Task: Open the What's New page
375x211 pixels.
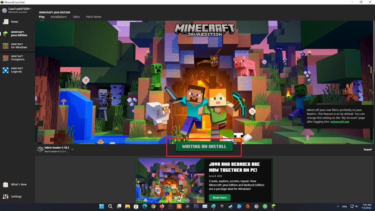Action: coord(18,184)
